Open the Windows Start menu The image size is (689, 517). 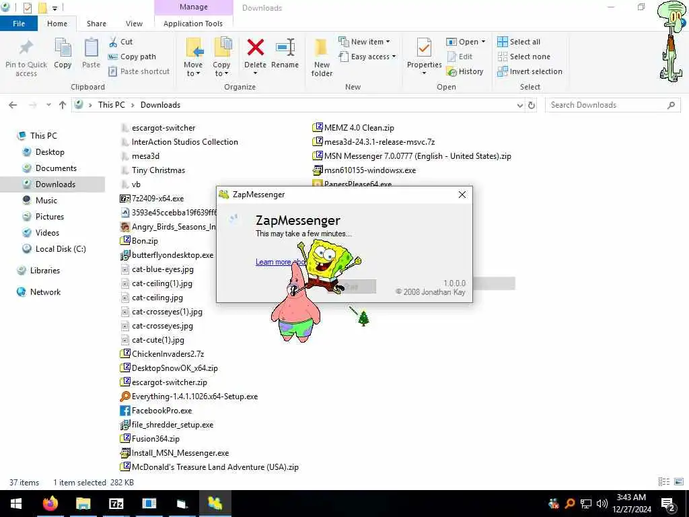pos(16,504)
